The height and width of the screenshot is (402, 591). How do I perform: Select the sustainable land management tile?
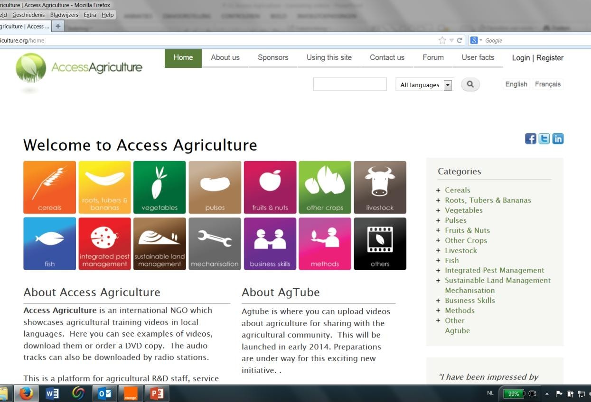tap(159, 244)
